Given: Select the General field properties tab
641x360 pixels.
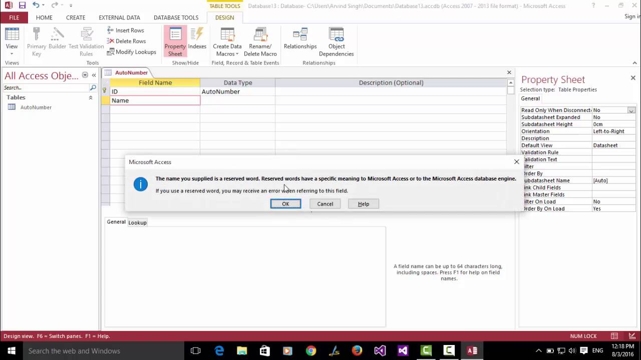Looking at the screenshot, I should tap(116, 222).
